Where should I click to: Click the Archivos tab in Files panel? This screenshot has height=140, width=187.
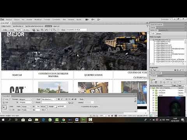click(x=153, y=76)
